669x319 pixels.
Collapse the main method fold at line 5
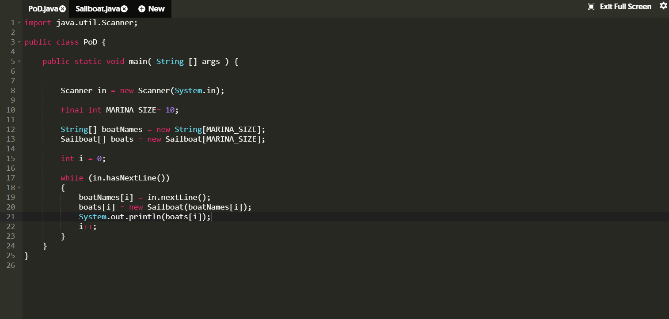19,62
